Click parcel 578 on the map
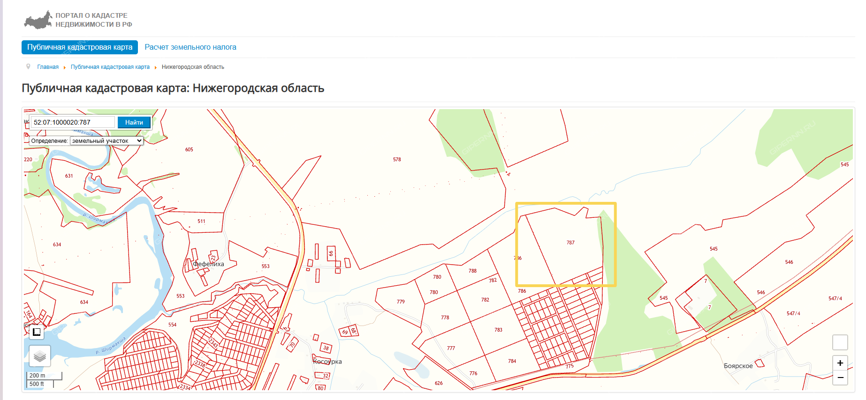866x400 pixels. 397,160
